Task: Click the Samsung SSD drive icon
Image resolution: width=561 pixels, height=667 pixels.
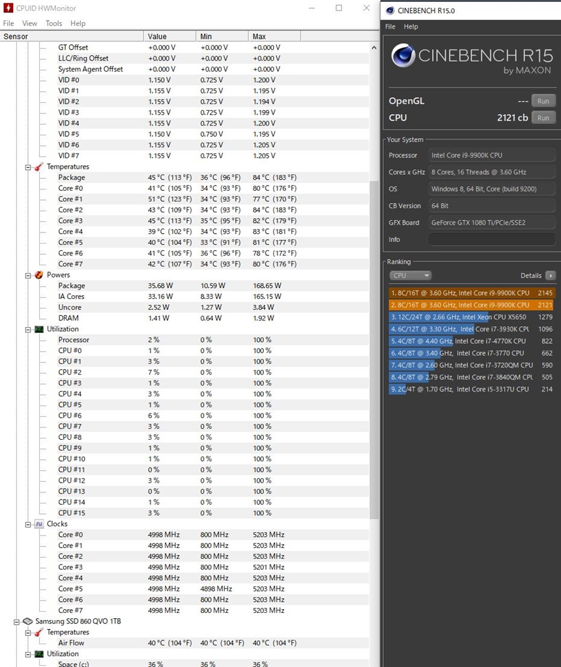Action: click(27, 621)
